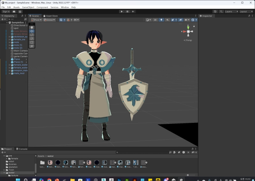Toggle scene audio button
Image resolution: width=255 pixels, height=181 pixels.
[167, 20]
